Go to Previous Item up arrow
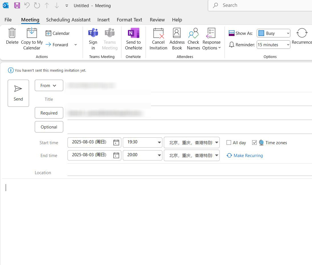The height and width of the screenshot is (265, 312). coord(47,5)
